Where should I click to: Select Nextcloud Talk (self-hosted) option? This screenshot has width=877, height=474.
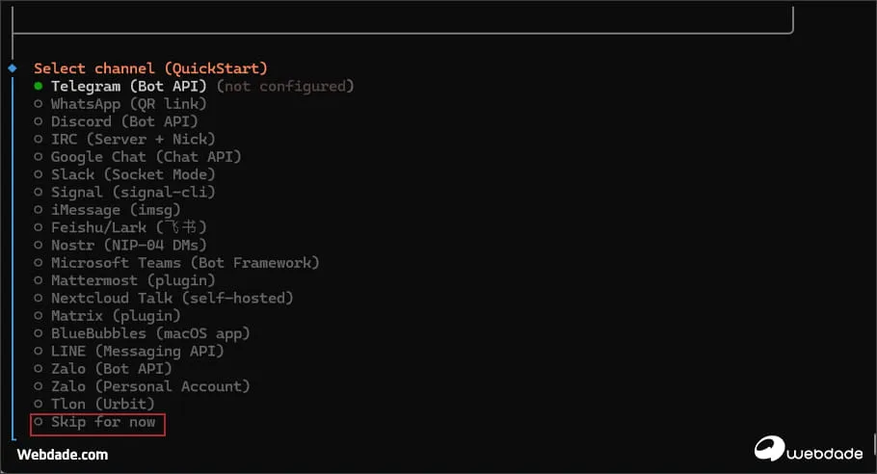(x=172, y=299)
